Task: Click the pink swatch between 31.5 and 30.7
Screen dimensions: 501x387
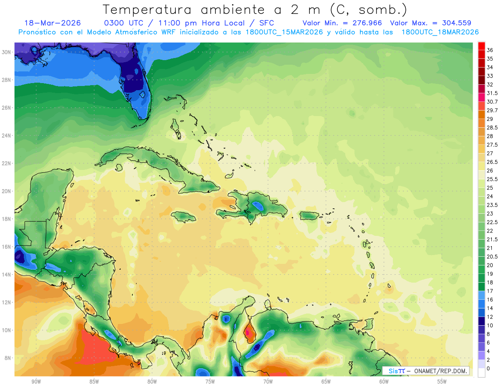Action: (481, 98)
